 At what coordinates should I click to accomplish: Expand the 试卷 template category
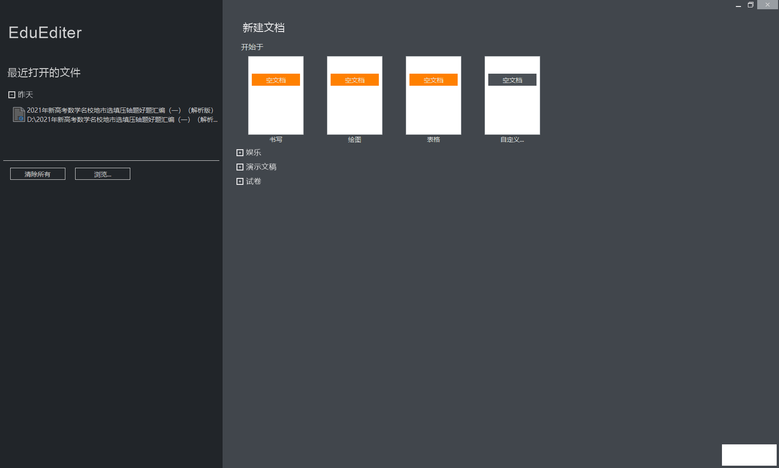(240, 181)
